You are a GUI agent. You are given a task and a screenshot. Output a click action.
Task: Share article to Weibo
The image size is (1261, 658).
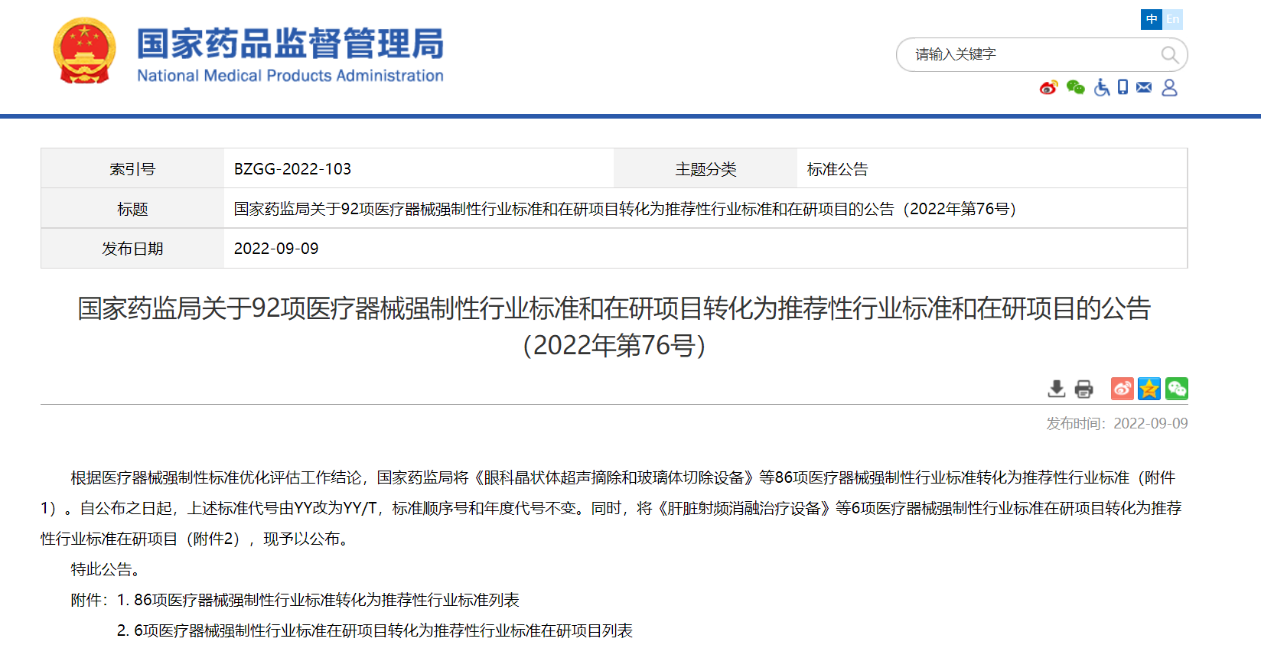coord(1122,389)
